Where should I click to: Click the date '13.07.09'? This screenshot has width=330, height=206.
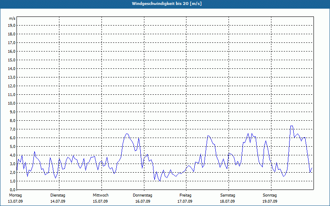(15, 201)
